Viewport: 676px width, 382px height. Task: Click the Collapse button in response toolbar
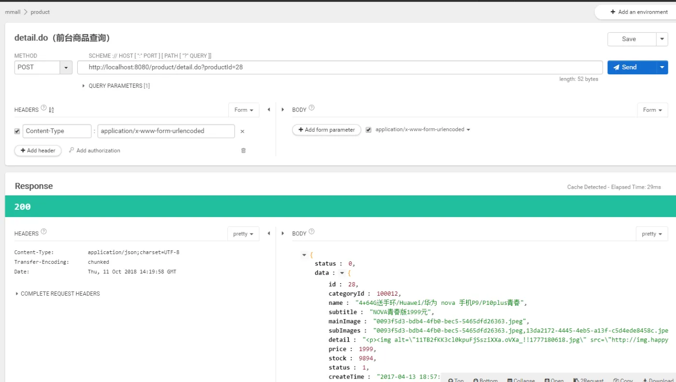tap(521, 380)
